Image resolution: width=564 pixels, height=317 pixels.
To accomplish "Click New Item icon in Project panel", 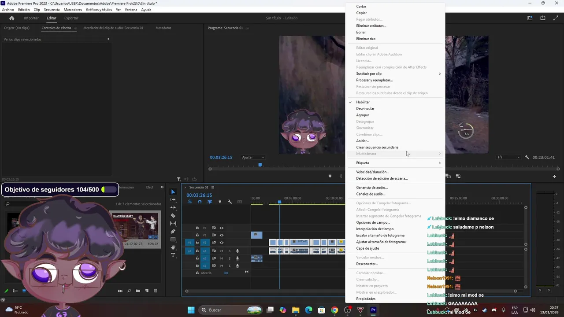I will [x=147, y=291].
